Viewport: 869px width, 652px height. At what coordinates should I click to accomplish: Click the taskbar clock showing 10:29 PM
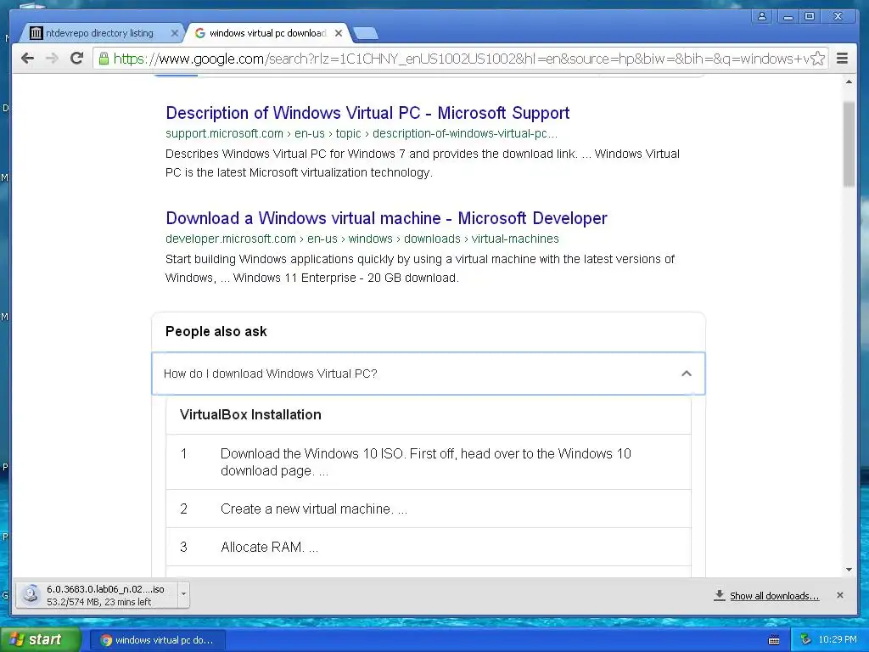click(x=838, y=640)
